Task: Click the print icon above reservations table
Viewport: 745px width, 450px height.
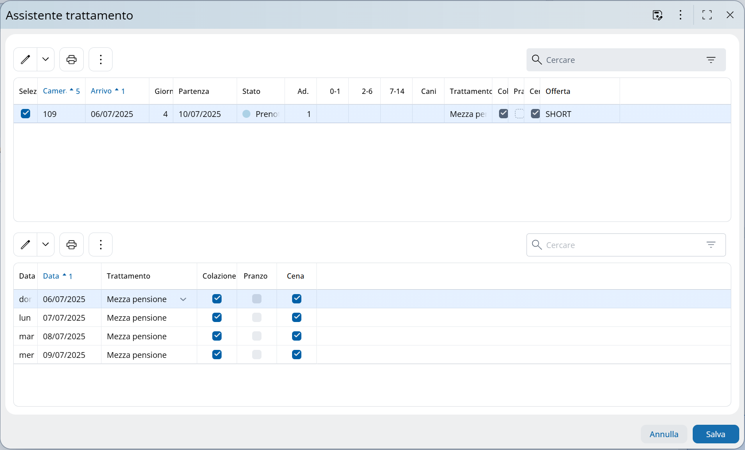Action: pyautogui.click(x=71, y=59)
